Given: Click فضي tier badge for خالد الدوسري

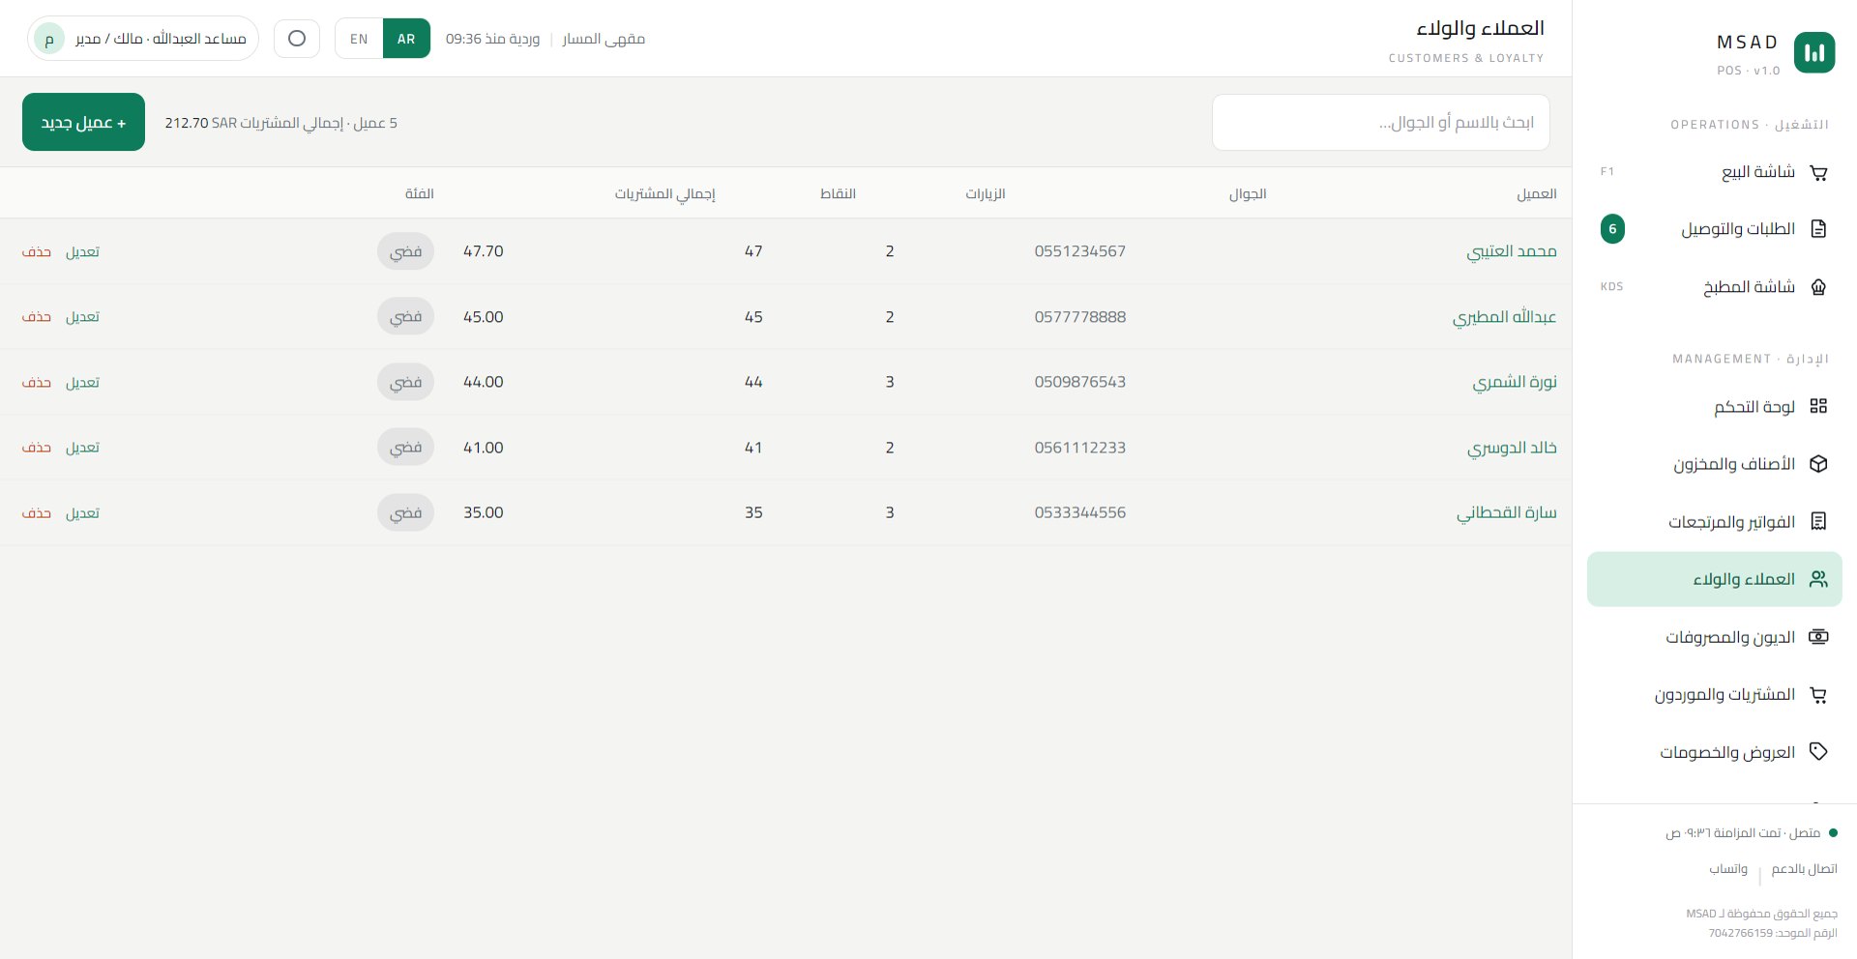Looking at the screenshot, I should coord(405,448).
